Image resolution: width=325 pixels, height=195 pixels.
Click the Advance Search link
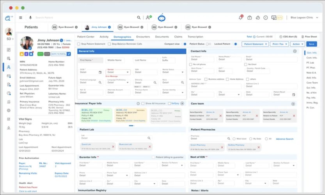pos(284,139)
